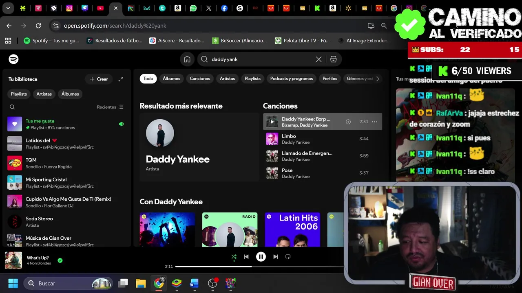Screen dimensions: 522x293
Task: Open Cupido Vs Algo Me Gusta De Ti
Action: click(x=67, y=202)
